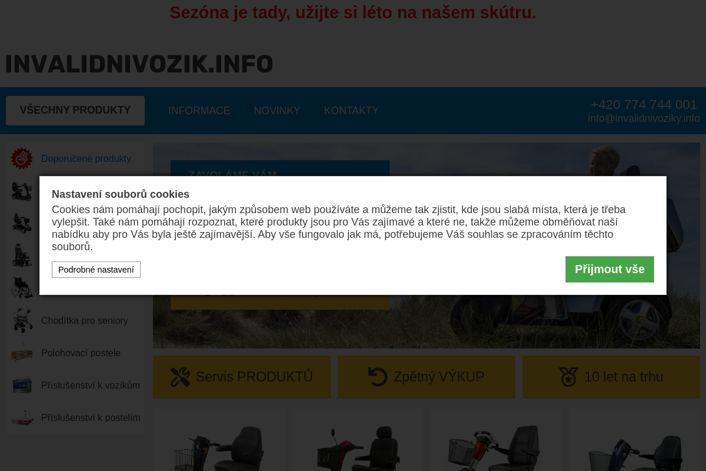706x471 pixels.
Task: Click the seasonal headline Sezóna je tady
Action: [353, 12]
